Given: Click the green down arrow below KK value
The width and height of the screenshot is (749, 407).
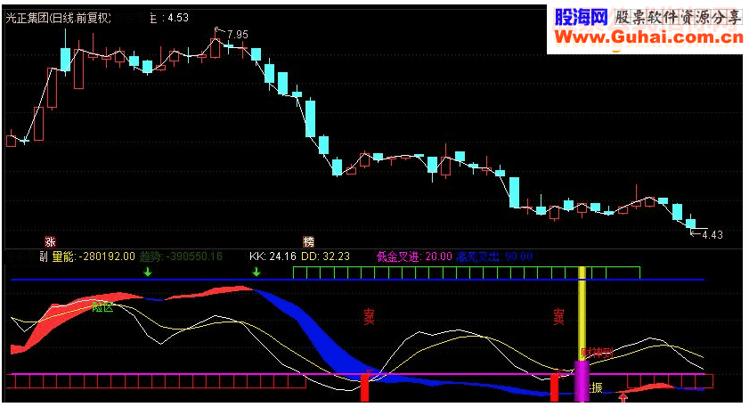Looking at the screenshot, I should [x=256, y=272].
